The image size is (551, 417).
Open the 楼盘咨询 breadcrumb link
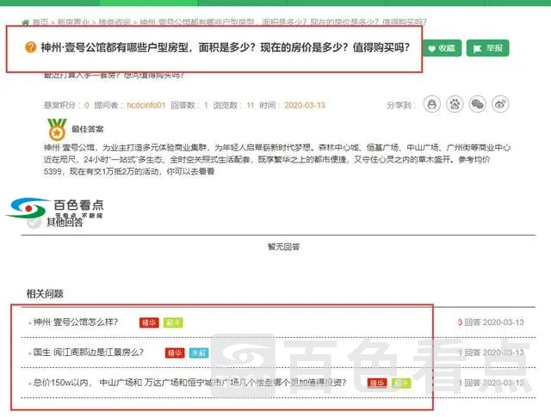(115, 22)
